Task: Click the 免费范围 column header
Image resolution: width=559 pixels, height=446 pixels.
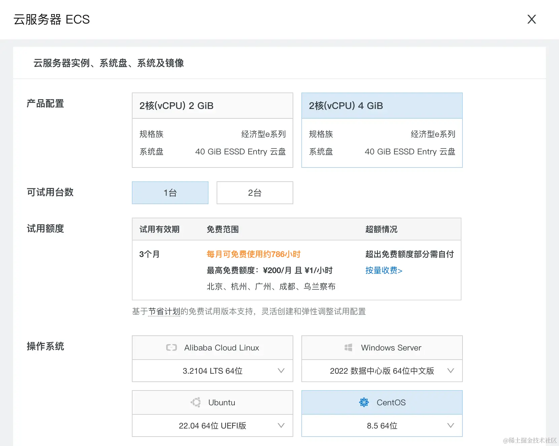Action: (x=223, y=229)
